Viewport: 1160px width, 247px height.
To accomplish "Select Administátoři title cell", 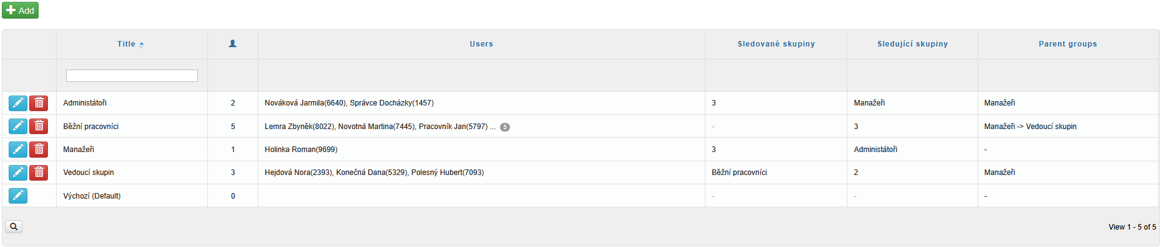I will click(132, 103).
